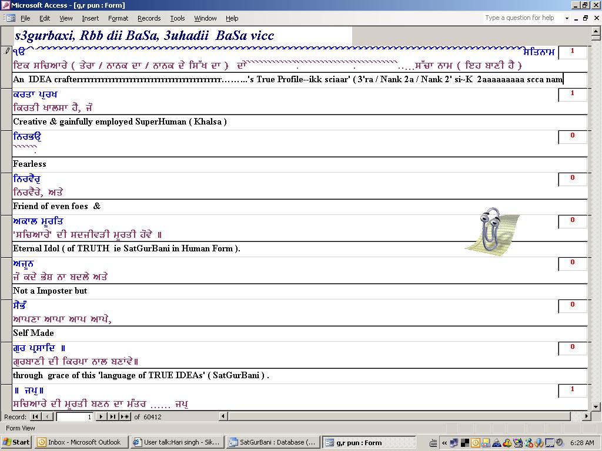Click the number box on the Fearless record
The width and height of the screenshot is (602, 451).
click(573, 136)
